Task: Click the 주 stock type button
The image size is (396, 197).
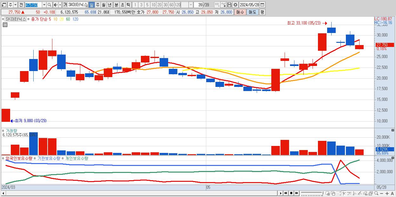Action: coord(10,5)
